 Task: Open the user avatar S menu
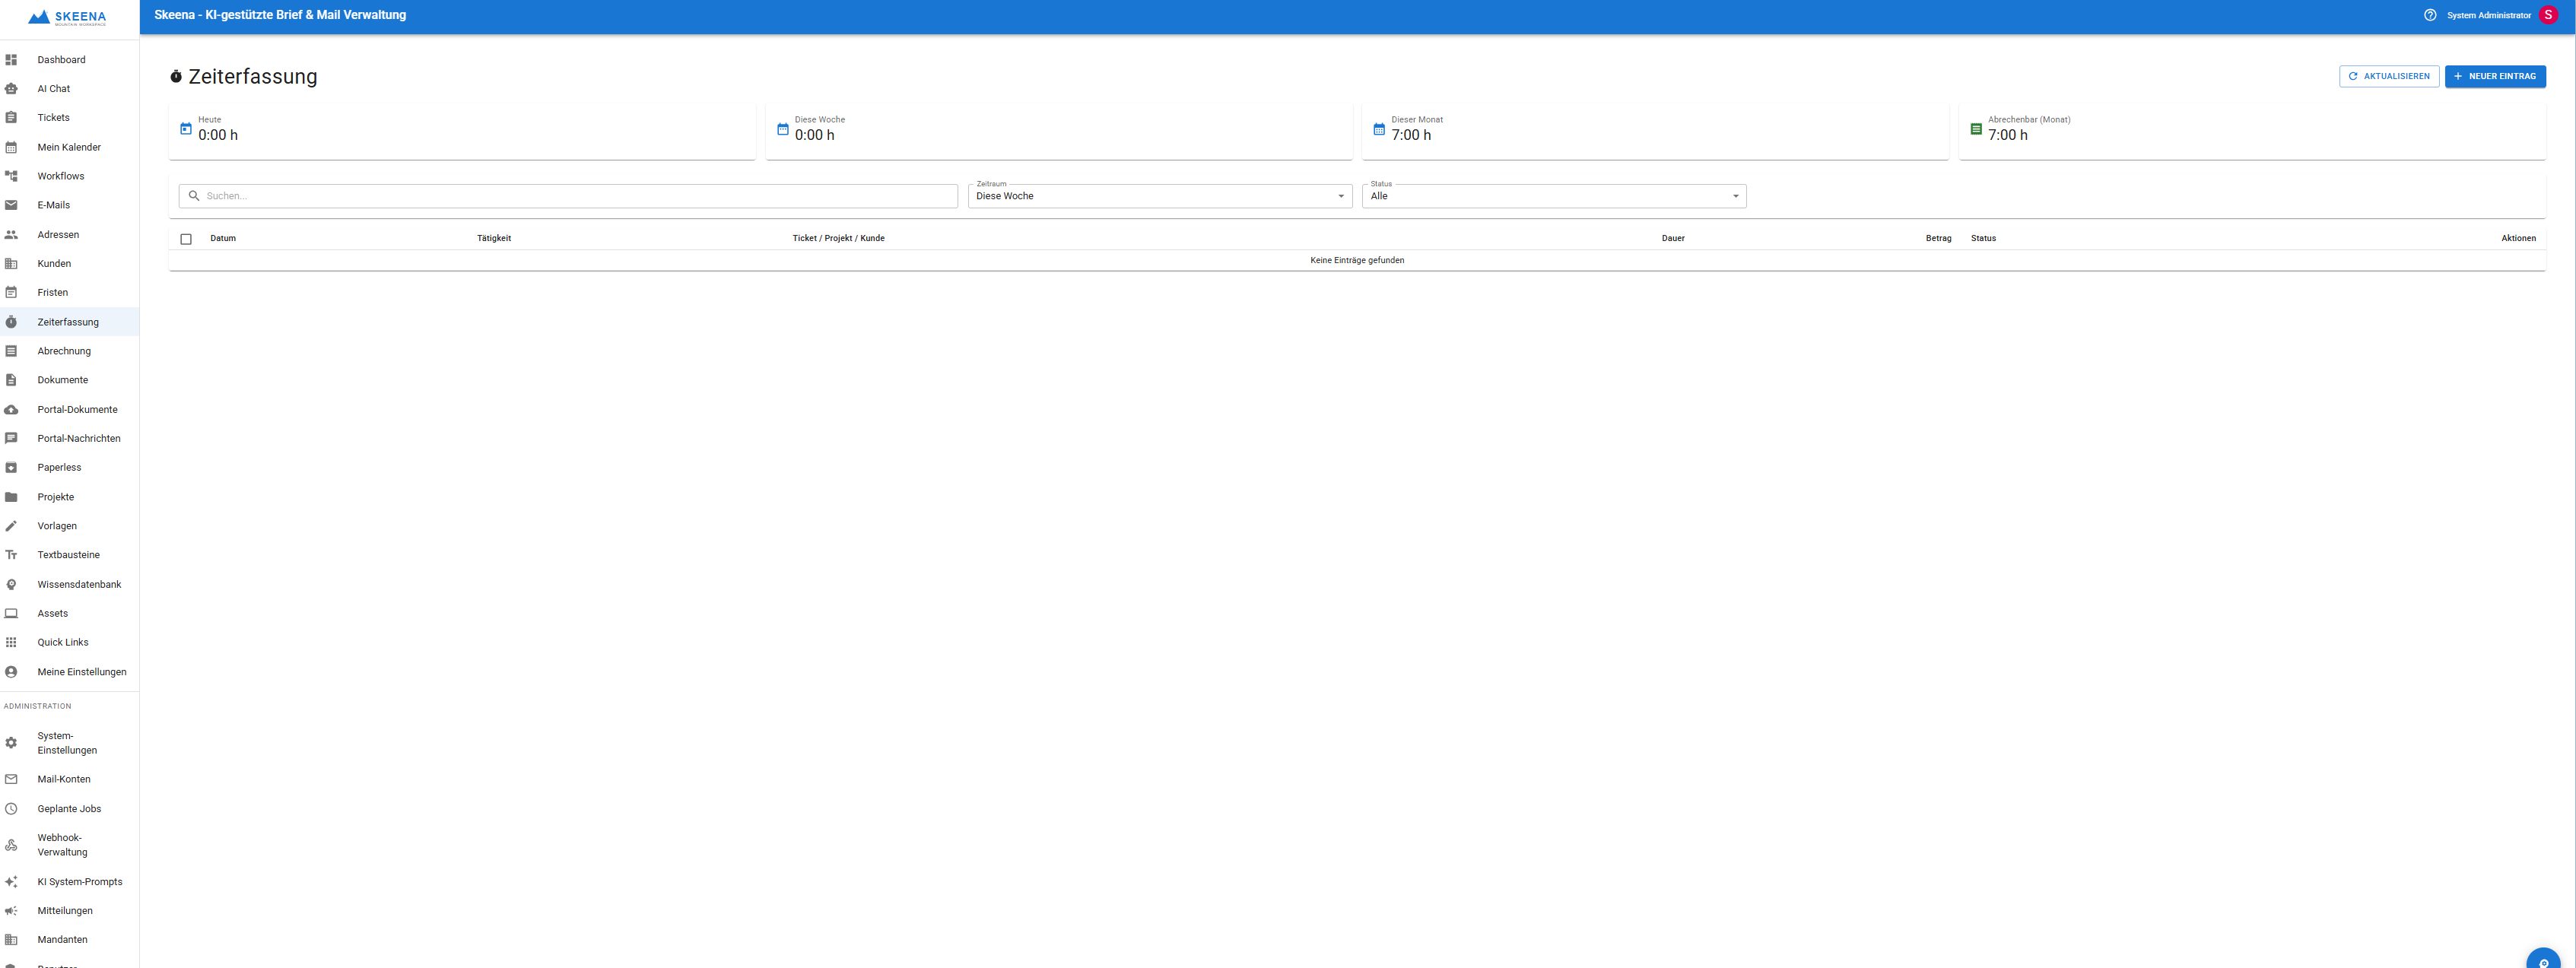[2548, 15]
